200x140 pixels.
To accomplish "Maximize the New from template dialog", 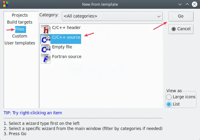I will (187, 4).
